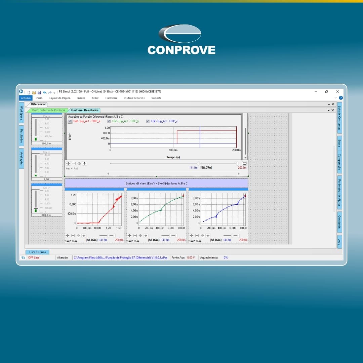Click the Open folder icon in title bar

[34, 92]
